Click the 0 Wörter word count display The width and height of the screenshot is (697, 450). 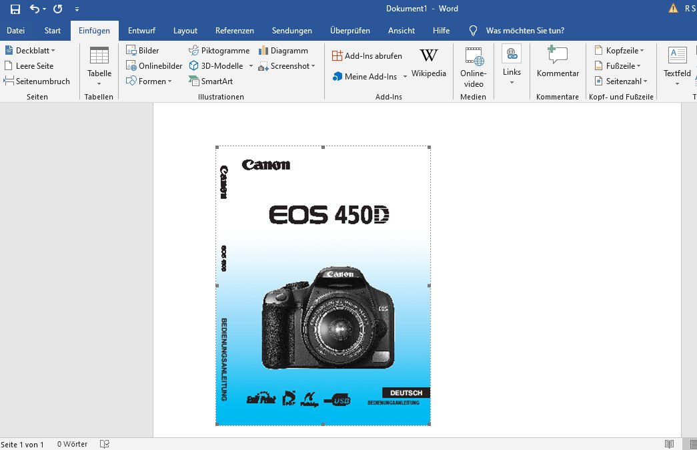[x=72, y=443]
